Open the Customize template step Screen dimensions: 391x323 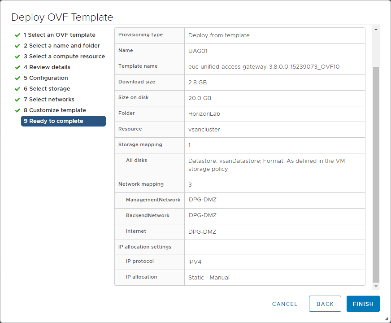pyautogui.click(x=54, y=110)
